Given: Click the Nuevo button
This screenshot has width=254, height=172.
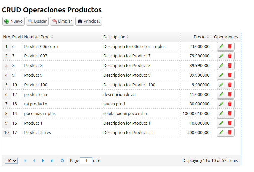Looking at the screenshot, I should (13, 21).
